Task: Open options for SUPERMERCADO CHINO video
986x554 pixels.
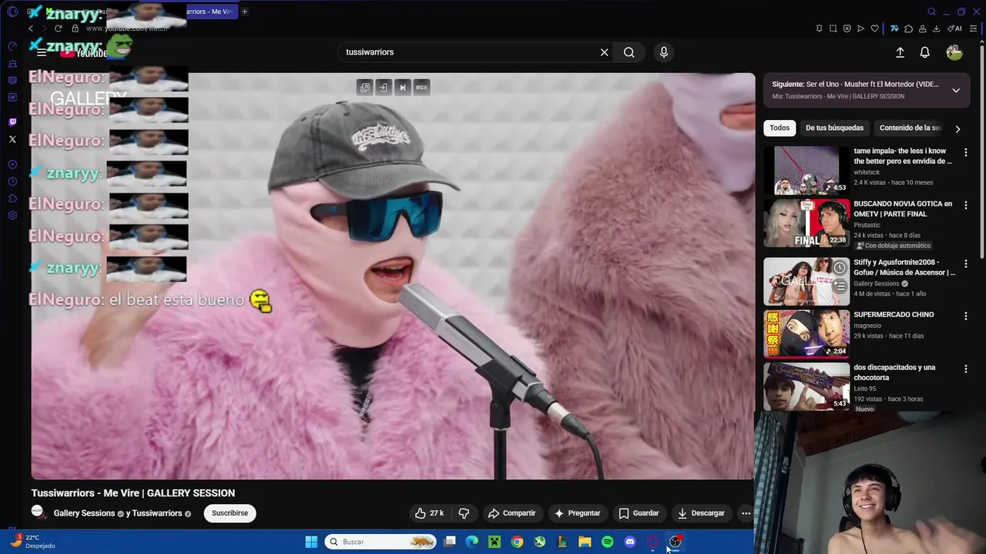Action: [x=965, y=316]
